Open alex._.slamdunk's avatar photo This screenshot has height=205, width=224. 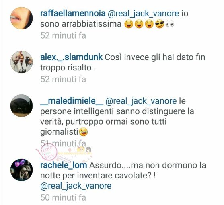(x=22, y=62)
